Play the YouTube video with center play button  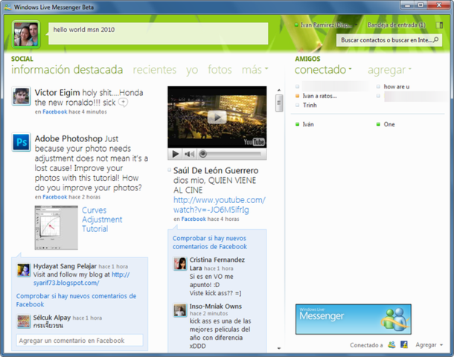click(217, 118)
